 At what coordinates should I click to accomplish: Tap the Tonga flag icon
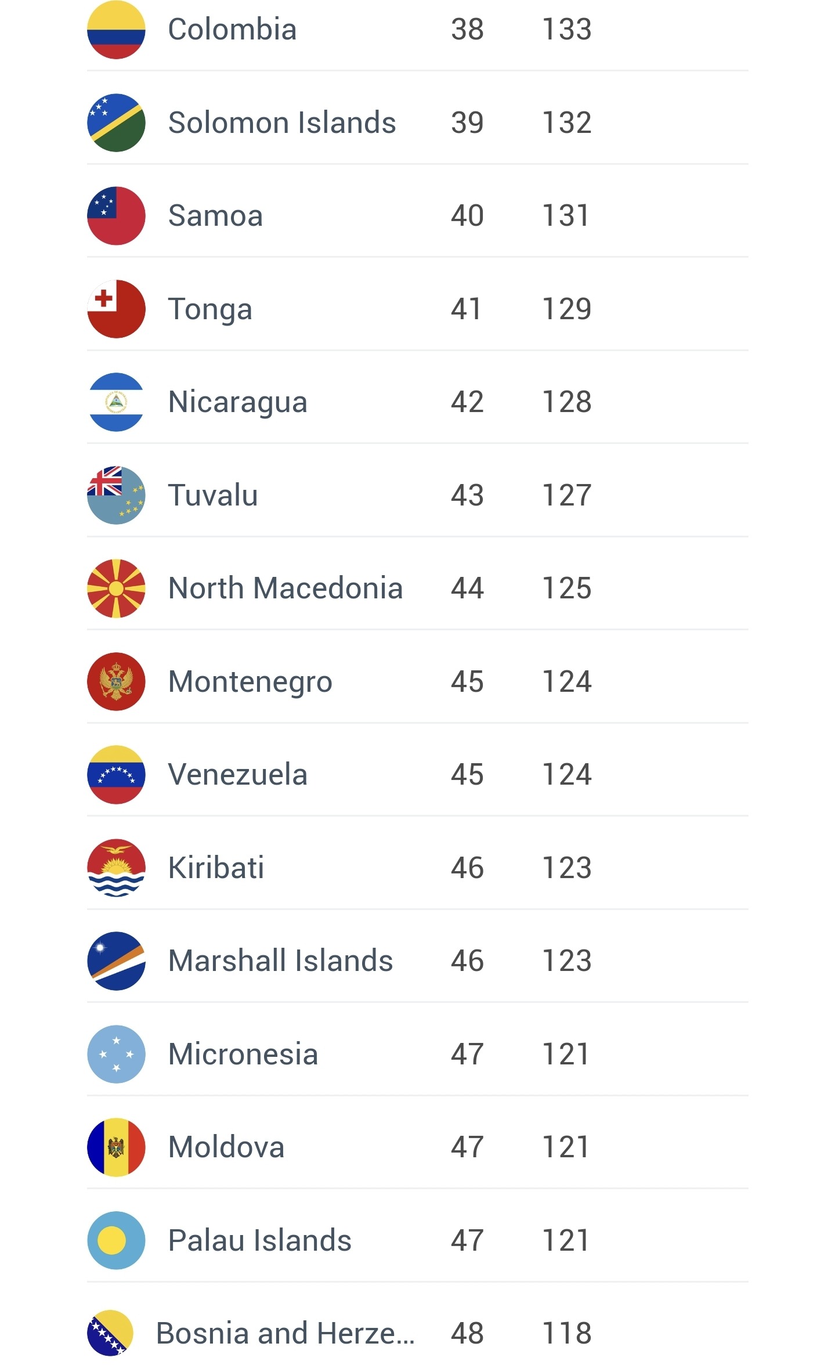click(x=116, y=309)
